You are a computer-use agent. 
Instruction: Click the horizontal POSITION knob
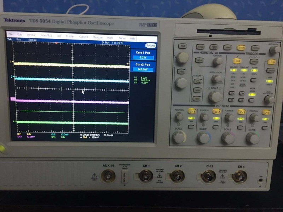(218, 61)
